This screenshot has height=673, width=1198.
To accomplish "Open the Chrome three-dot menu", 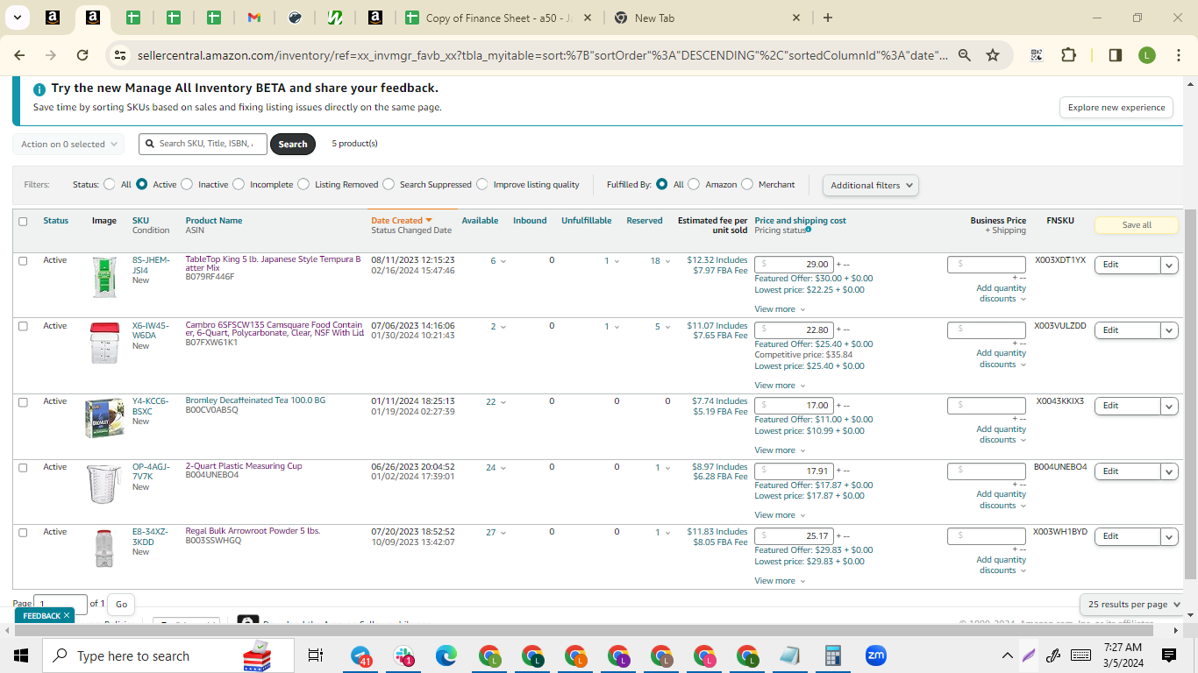I will 1177,55.
